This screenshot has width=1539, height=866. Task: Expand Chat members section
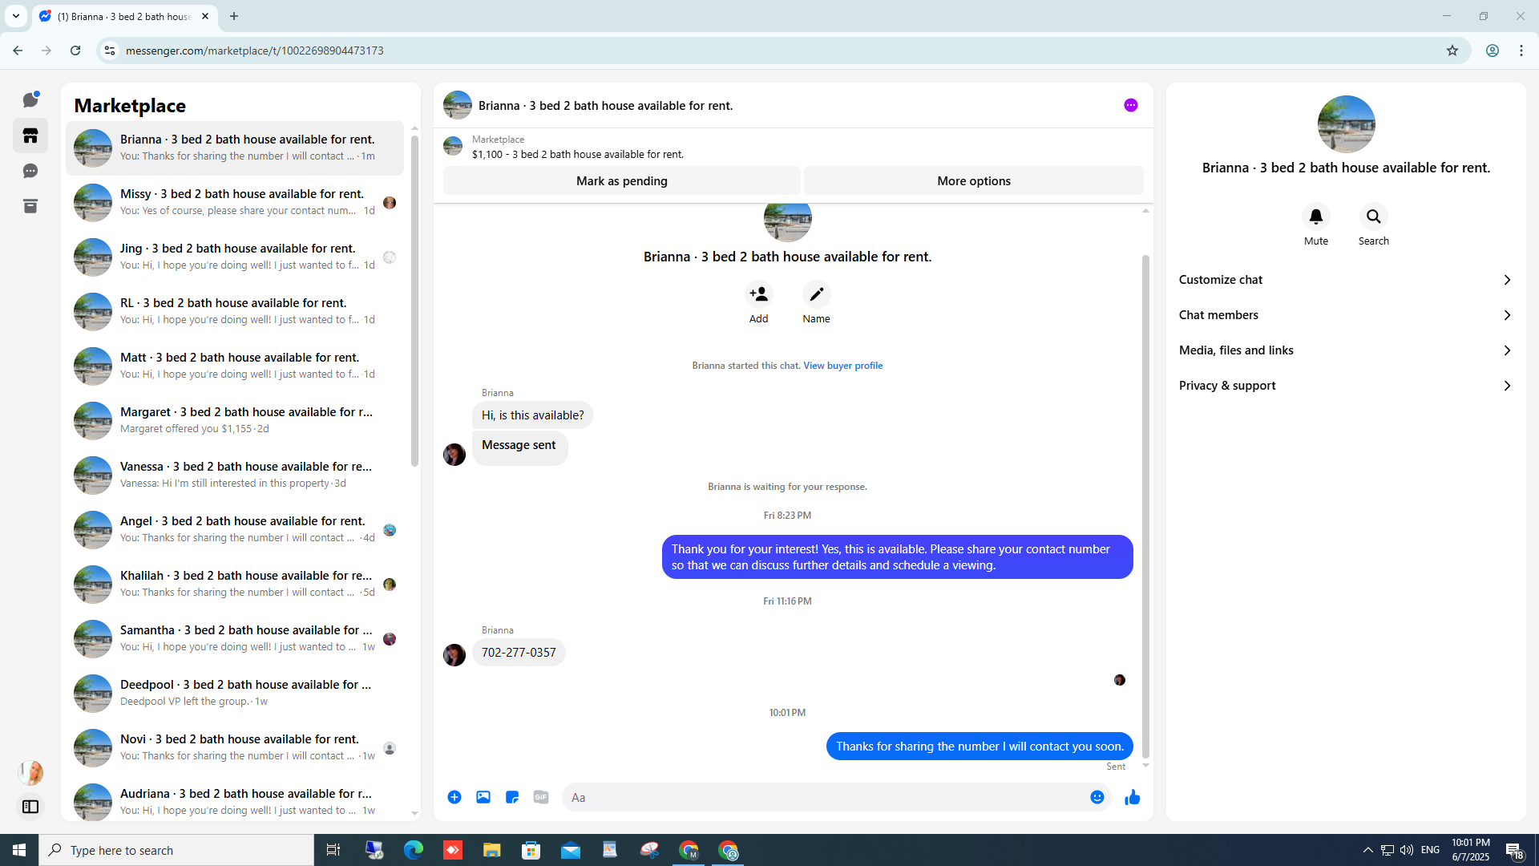click(x=1345, y=315)
